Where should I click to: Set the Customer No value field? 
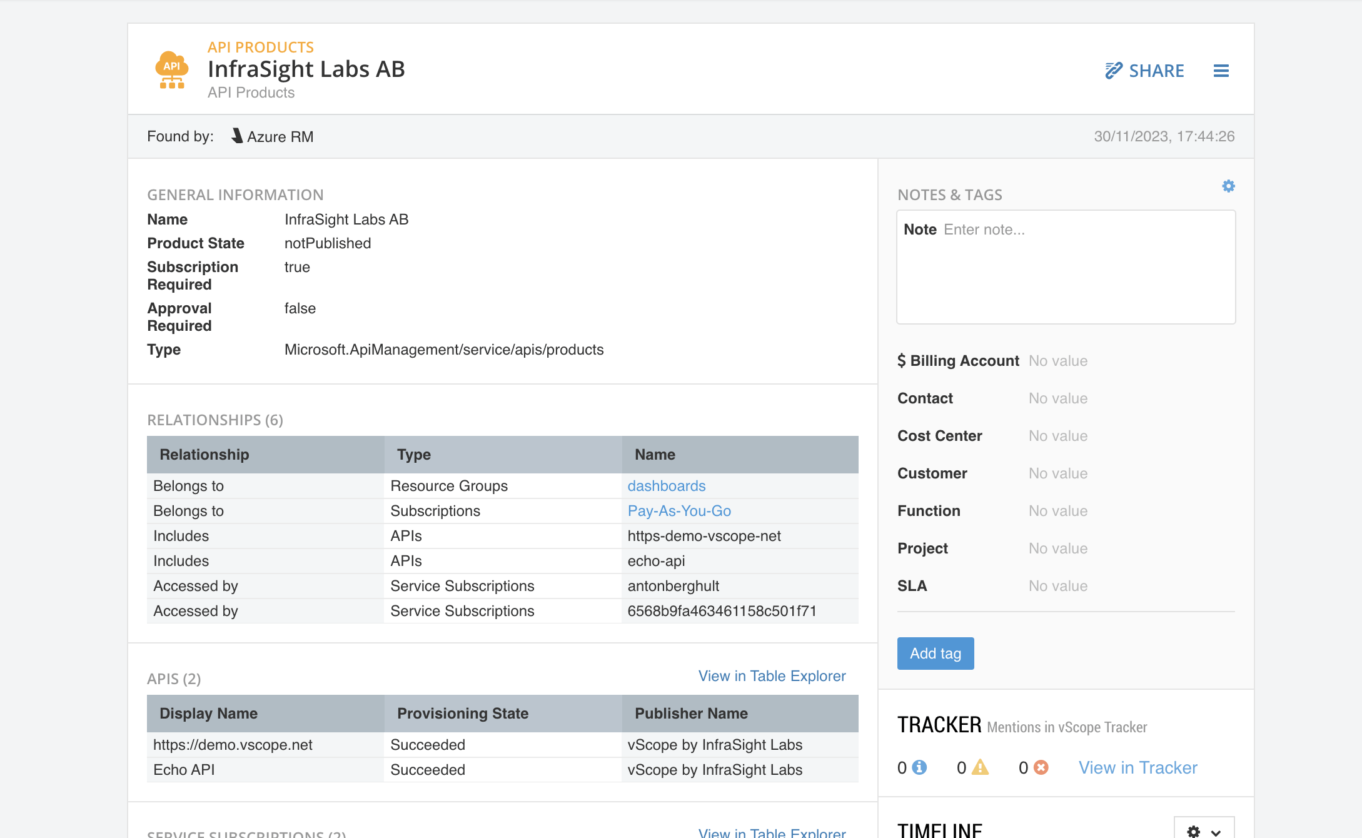coord(1058,473)
